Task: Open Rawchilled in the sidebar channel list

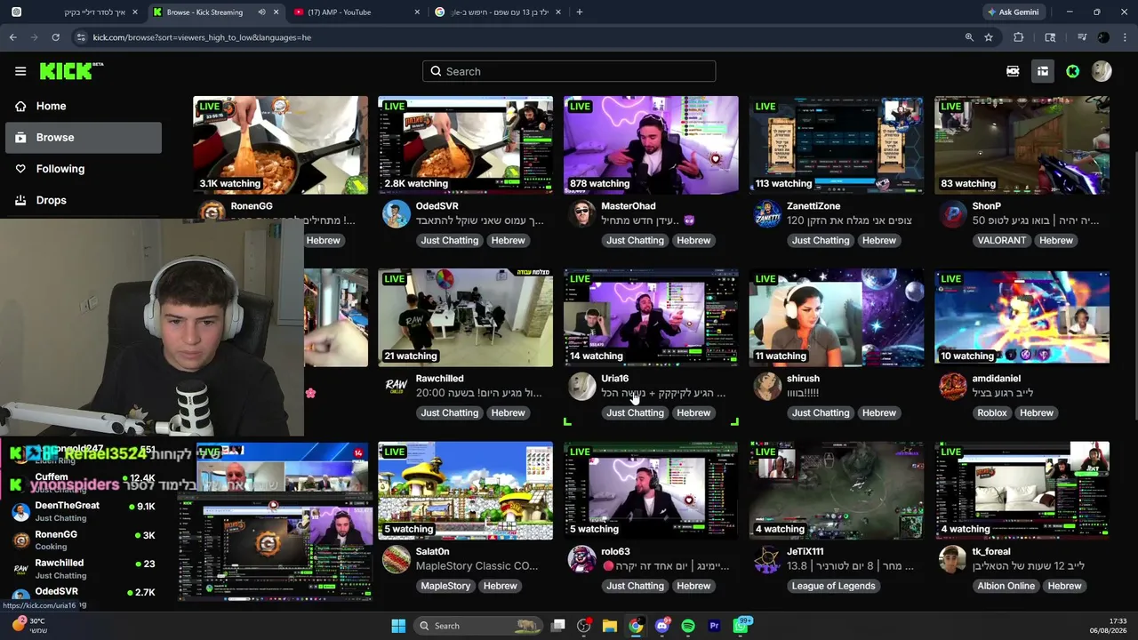Action: click(x=83, y=569)
